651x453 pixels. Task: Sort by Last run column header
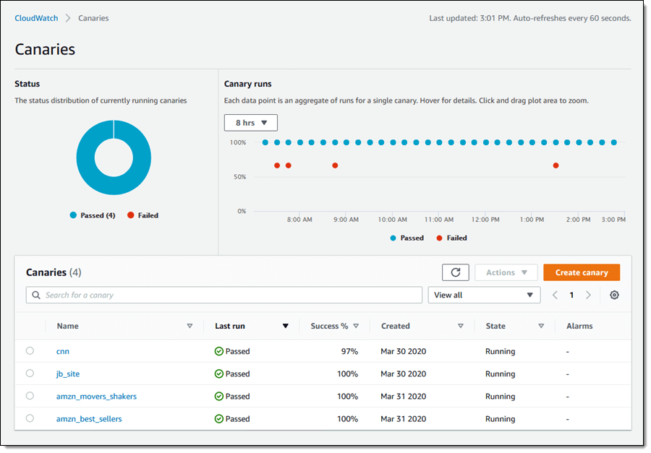tap(230, 326)
